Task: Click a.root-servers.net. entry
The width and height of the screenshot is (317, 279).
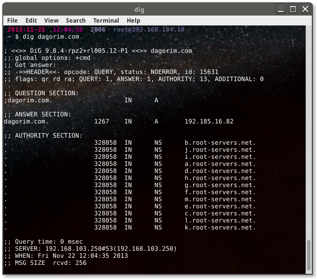Action: click(220, 164)
